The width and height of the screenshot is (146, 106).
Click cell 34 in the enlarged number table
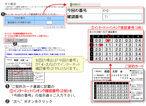[x=138, y=54]
